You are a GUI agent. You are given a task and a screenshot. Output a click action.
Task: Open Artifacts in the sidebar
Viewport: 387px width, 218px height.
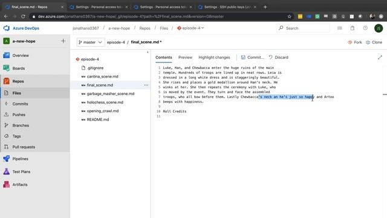[x=20, y=184]
